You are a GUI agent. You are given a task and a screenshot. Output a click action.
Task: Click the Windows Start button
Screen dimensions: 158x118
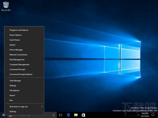(4, 115)
